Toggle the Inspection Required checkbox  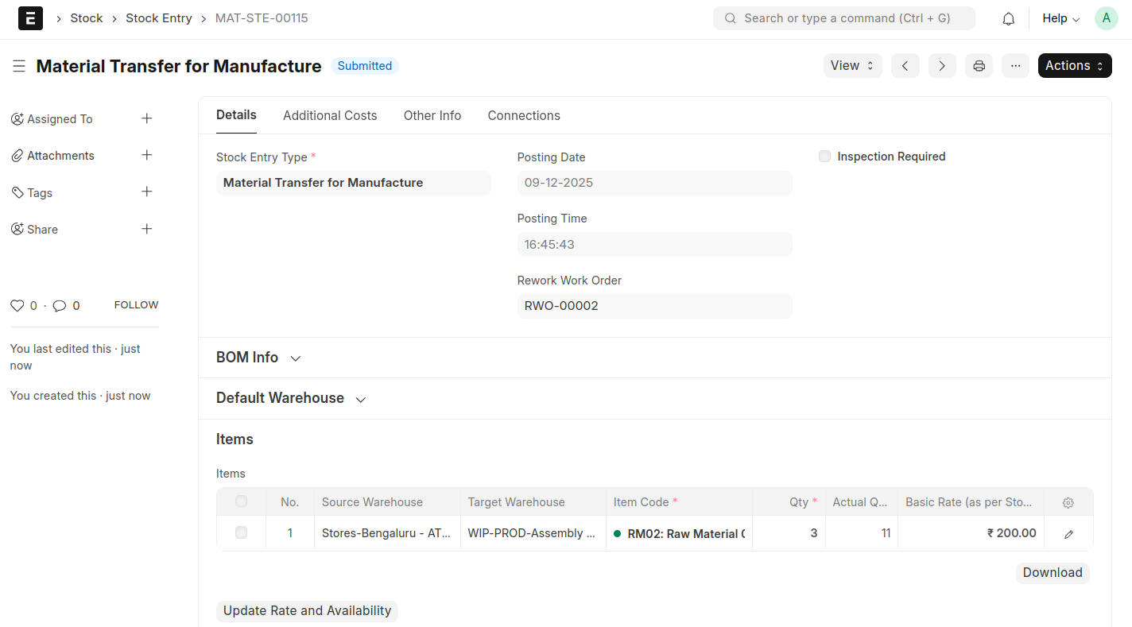coord(824,157)
